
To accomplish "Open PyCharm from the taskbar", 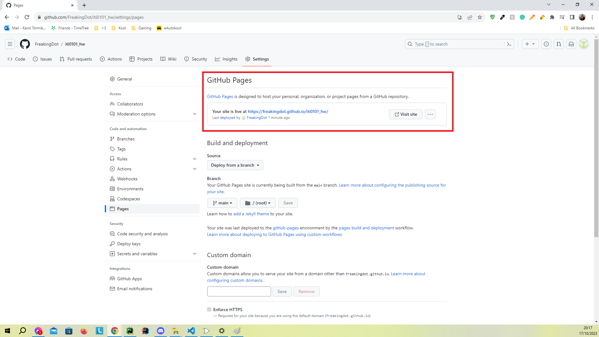I will coord(130,331).
